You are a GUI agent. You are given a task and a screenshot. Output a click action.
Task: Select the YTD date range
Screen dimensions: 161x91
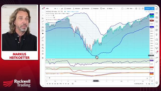(61, 84)
